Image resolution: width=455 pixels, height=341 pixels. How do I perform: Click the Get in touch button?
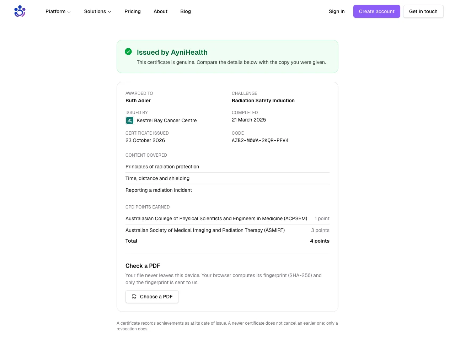coord(423,11)
